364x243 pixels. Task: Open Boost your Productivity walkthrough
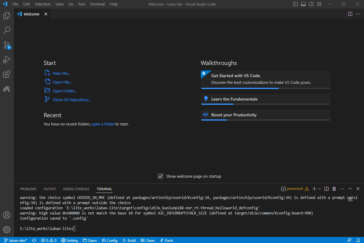(x=266, y=115)
